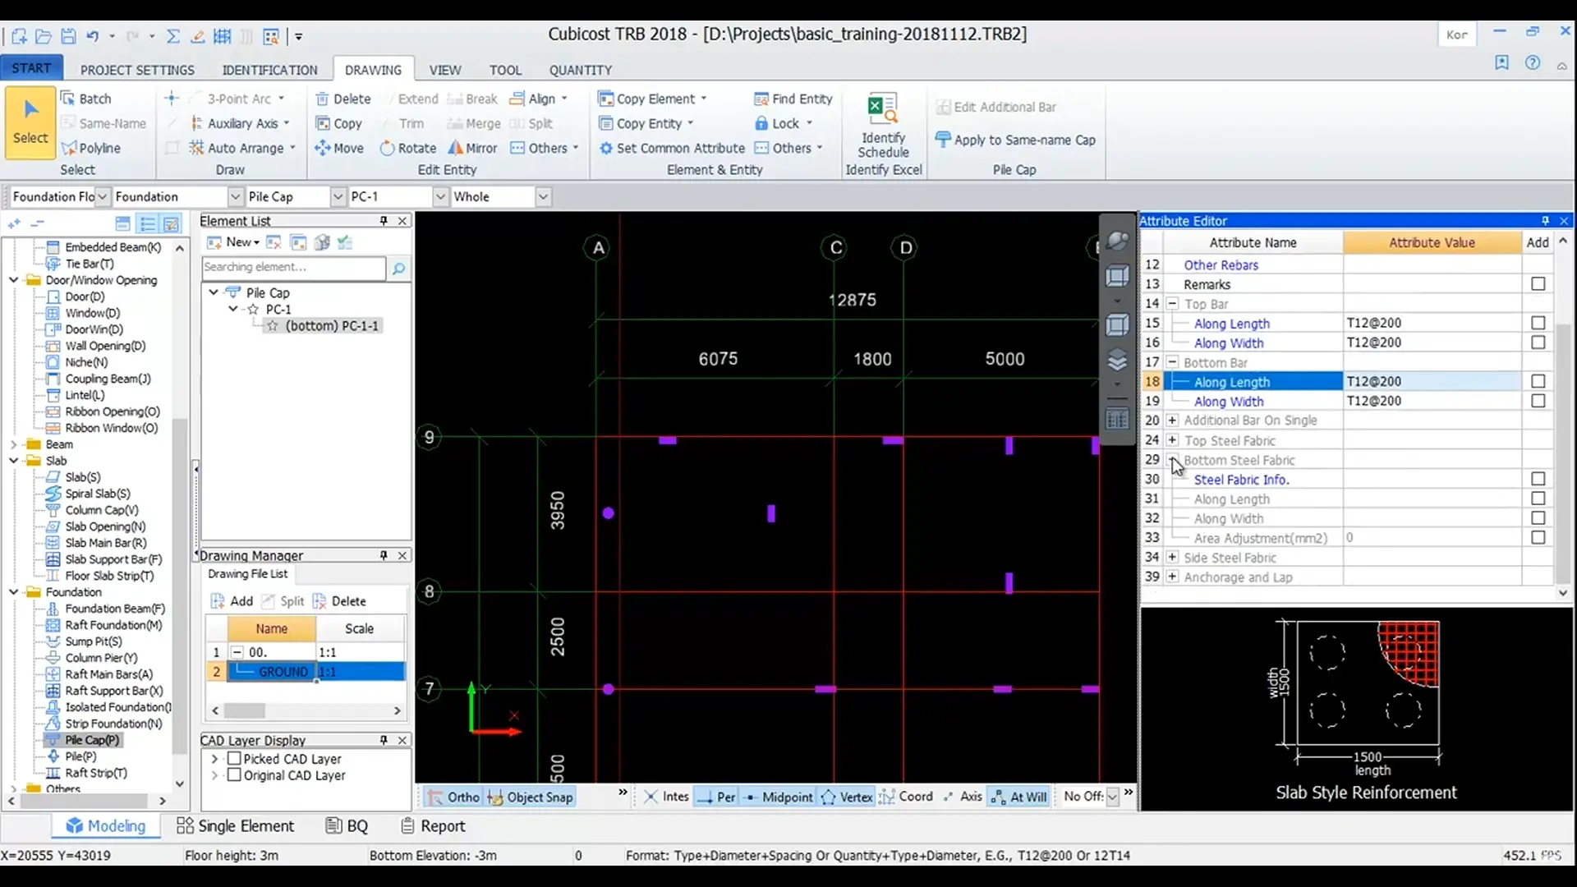The image size is (1577, 887).
Task: Click the Find Entity icon
Action: 761,99
